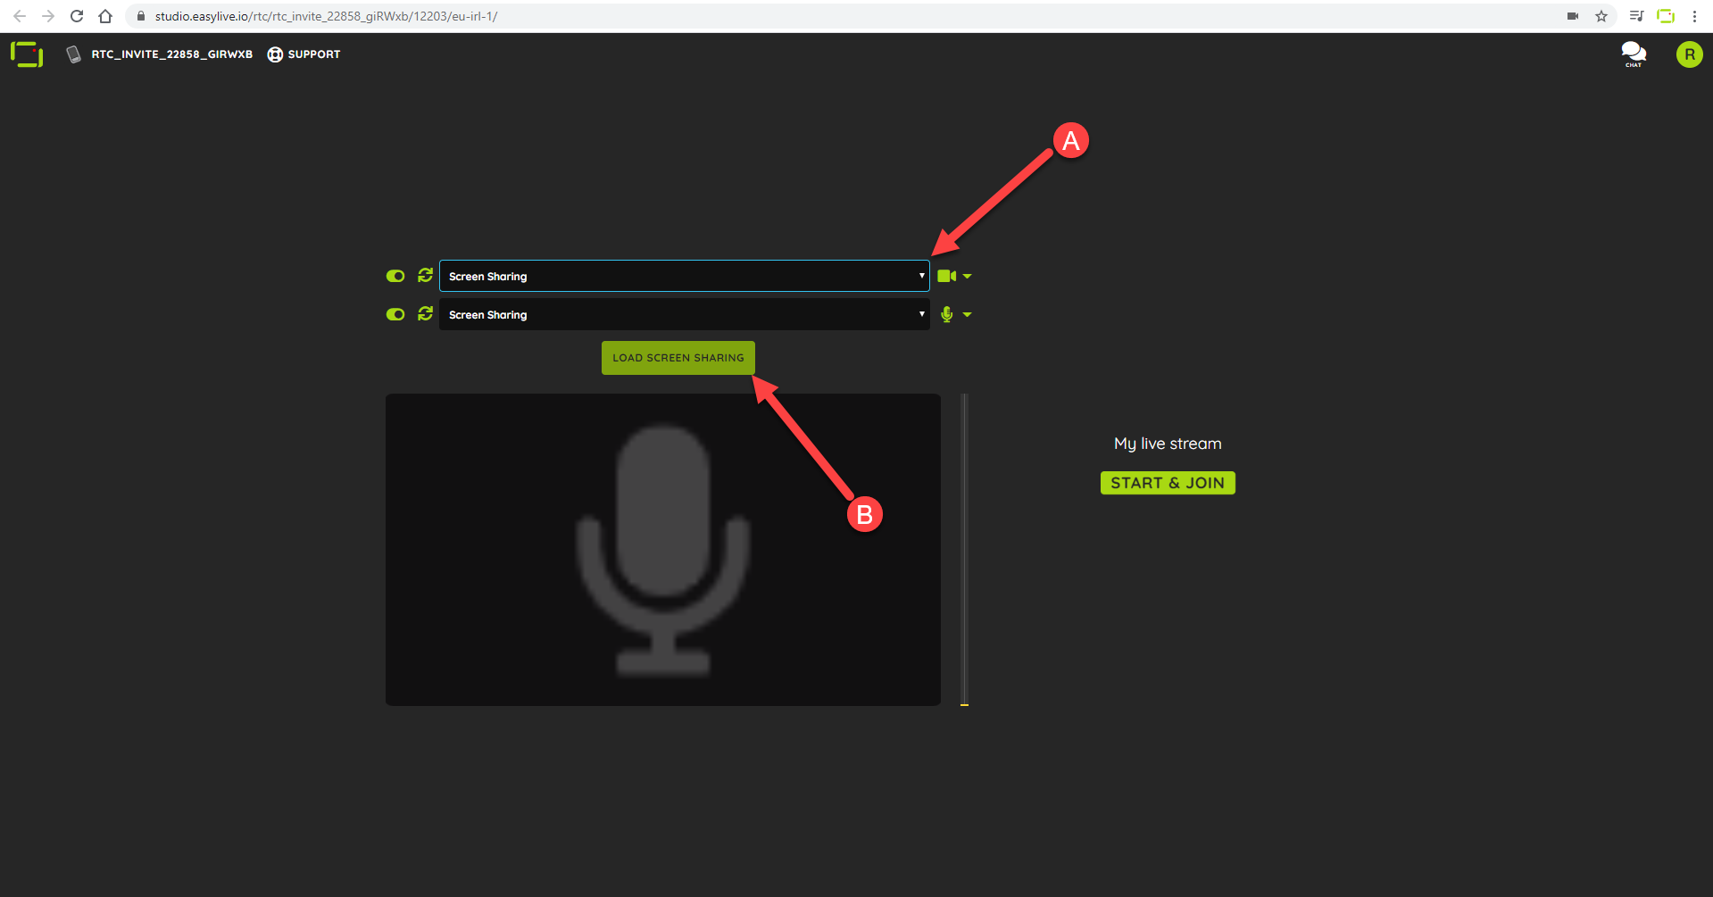Viewport: 1713px width, 897px height.
Task: Click the Easylive browser extension icon
Action: [x=1666, y=16]
